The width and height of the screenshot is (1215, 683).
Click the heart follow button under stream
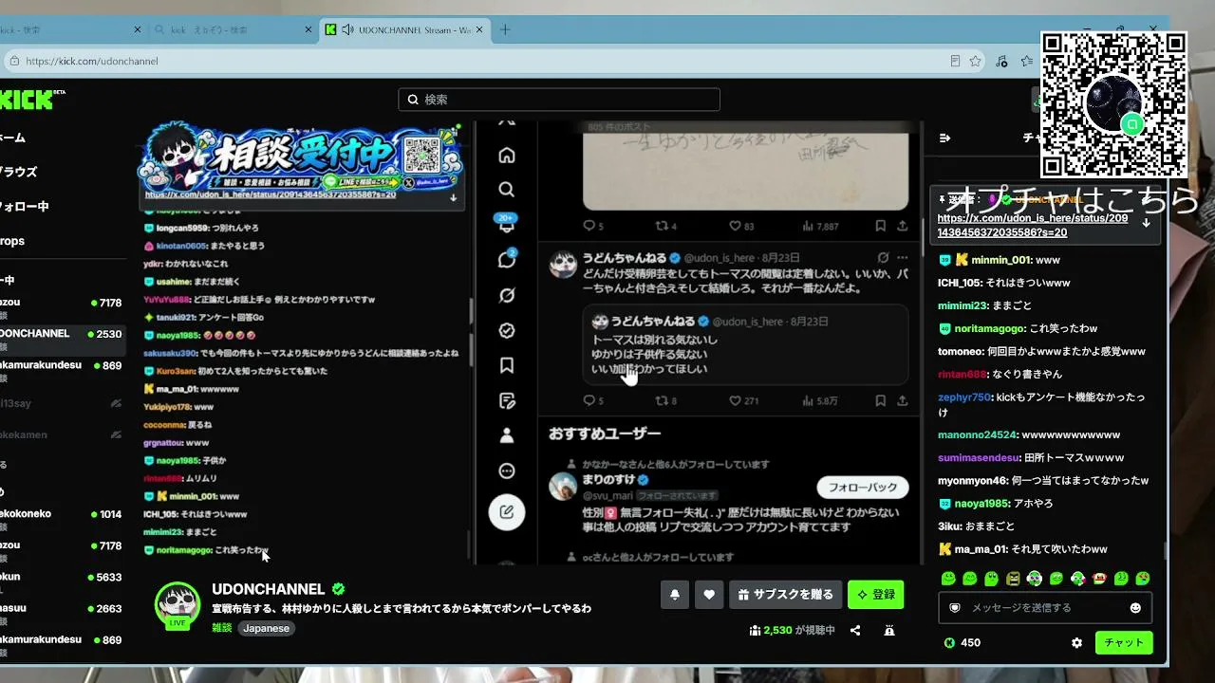[x=709, y=595]
